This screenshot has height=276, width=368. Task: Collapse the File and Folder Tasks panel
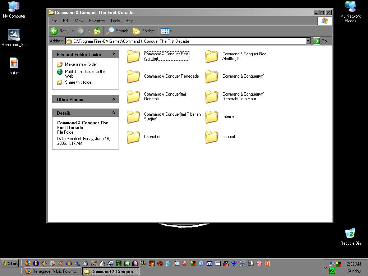click(x=114, y=54)
